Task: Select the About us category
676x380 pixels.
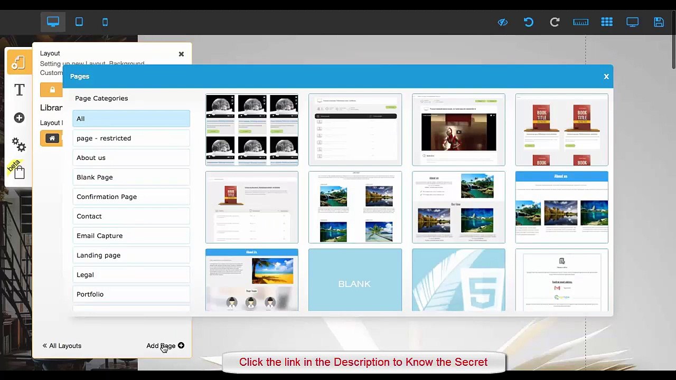Action: 132,158
